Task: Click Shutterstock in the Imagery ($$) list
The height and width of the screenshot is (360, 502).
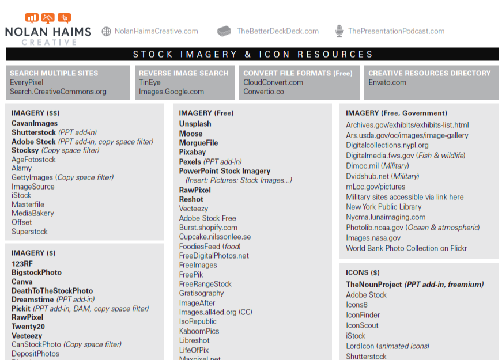Action: pos(33,132)
